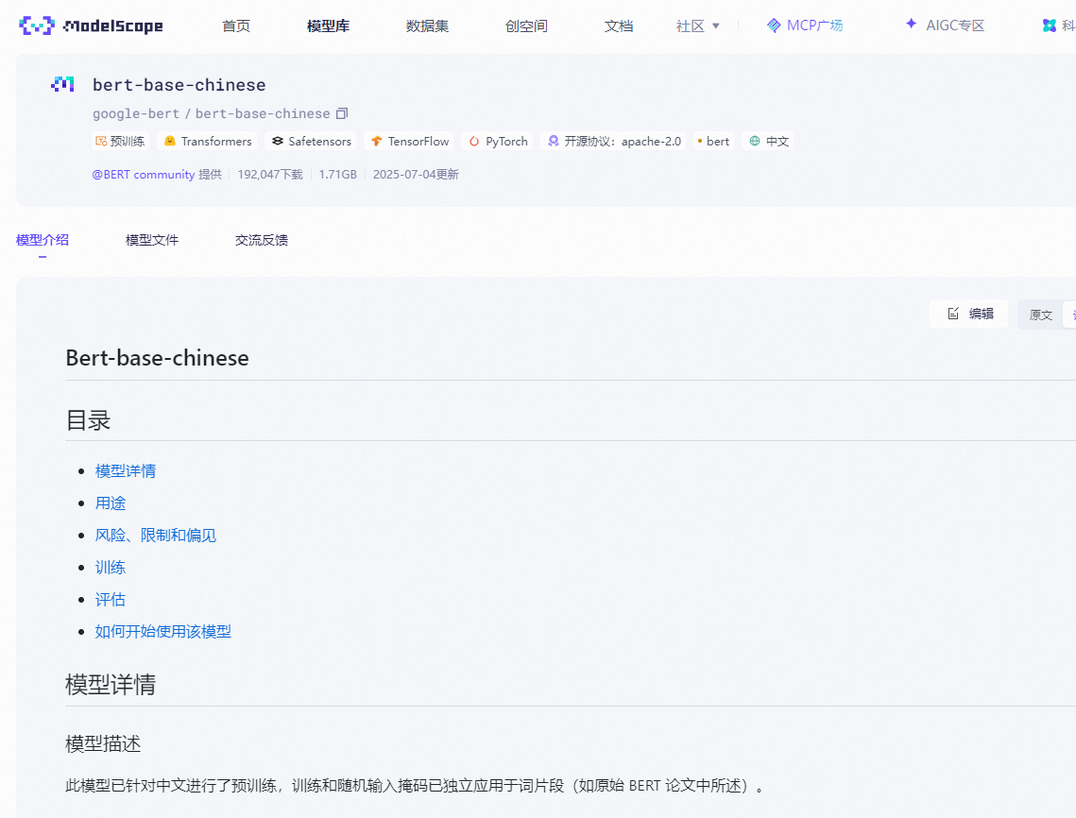Click the PyTorch tag
Viewport: 1076px width, 818px height.
(497, 141)
